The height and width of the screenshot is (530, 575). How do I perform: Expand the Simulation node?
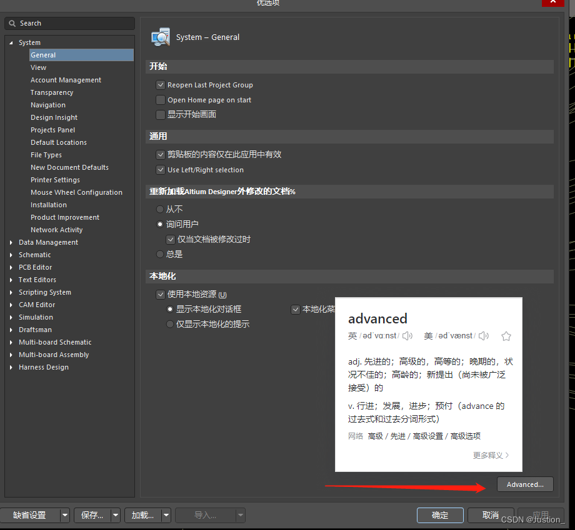point(11,317)
